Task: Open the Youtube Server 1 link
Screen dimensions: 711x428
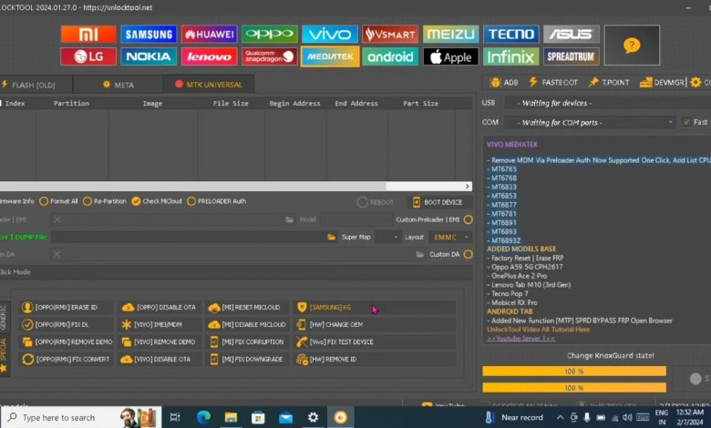Action: click(x=520, y=339)
